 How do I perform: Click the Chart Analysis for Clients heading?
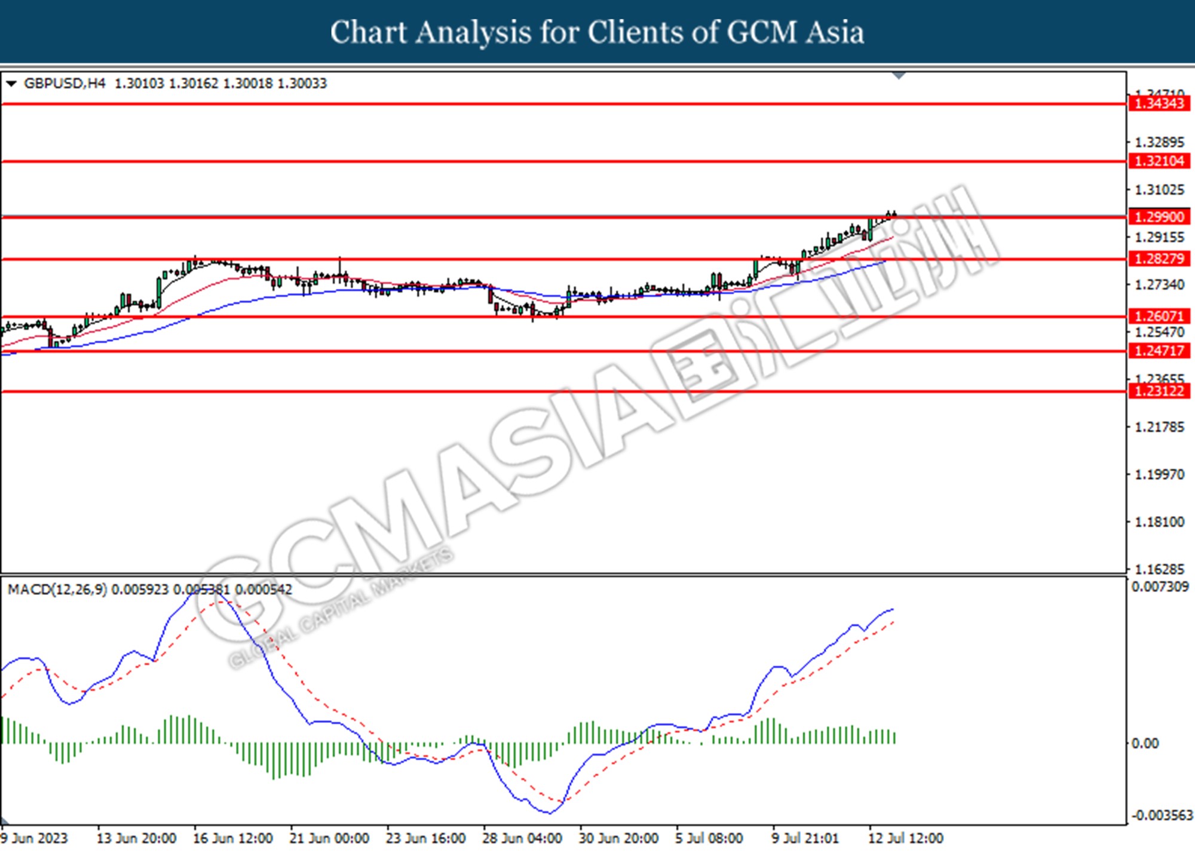[x=597, y=32]
